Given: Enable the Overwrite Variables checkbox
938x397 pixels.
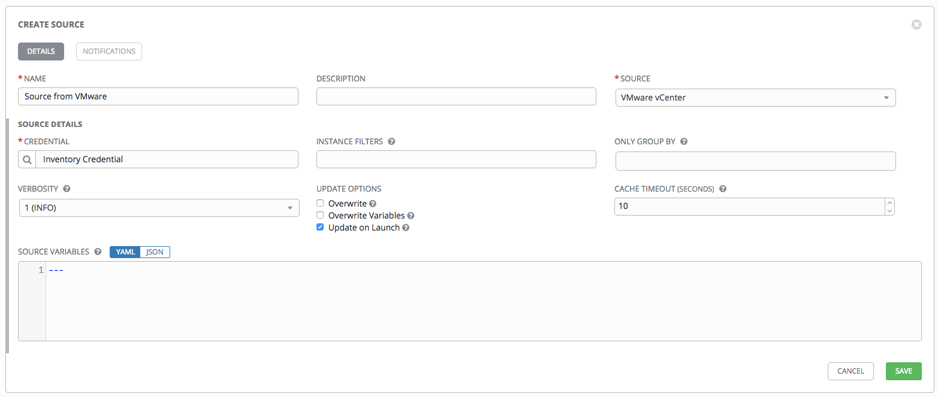Looking at the screenshot, I should pyautogui.click(x=320, y=216).
